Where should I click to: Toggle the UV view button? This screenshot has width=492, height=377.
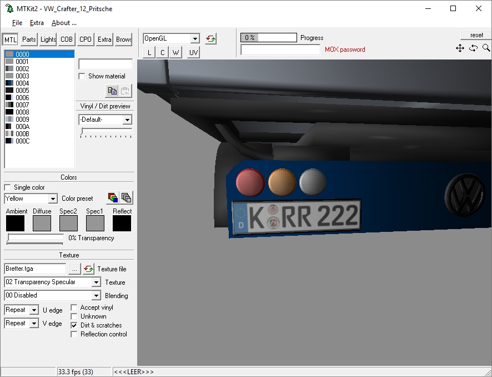pyautogui.click(x=193, y=52)
